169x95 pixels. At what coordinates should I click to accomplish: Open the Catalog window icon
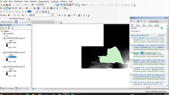click(64, 5)
